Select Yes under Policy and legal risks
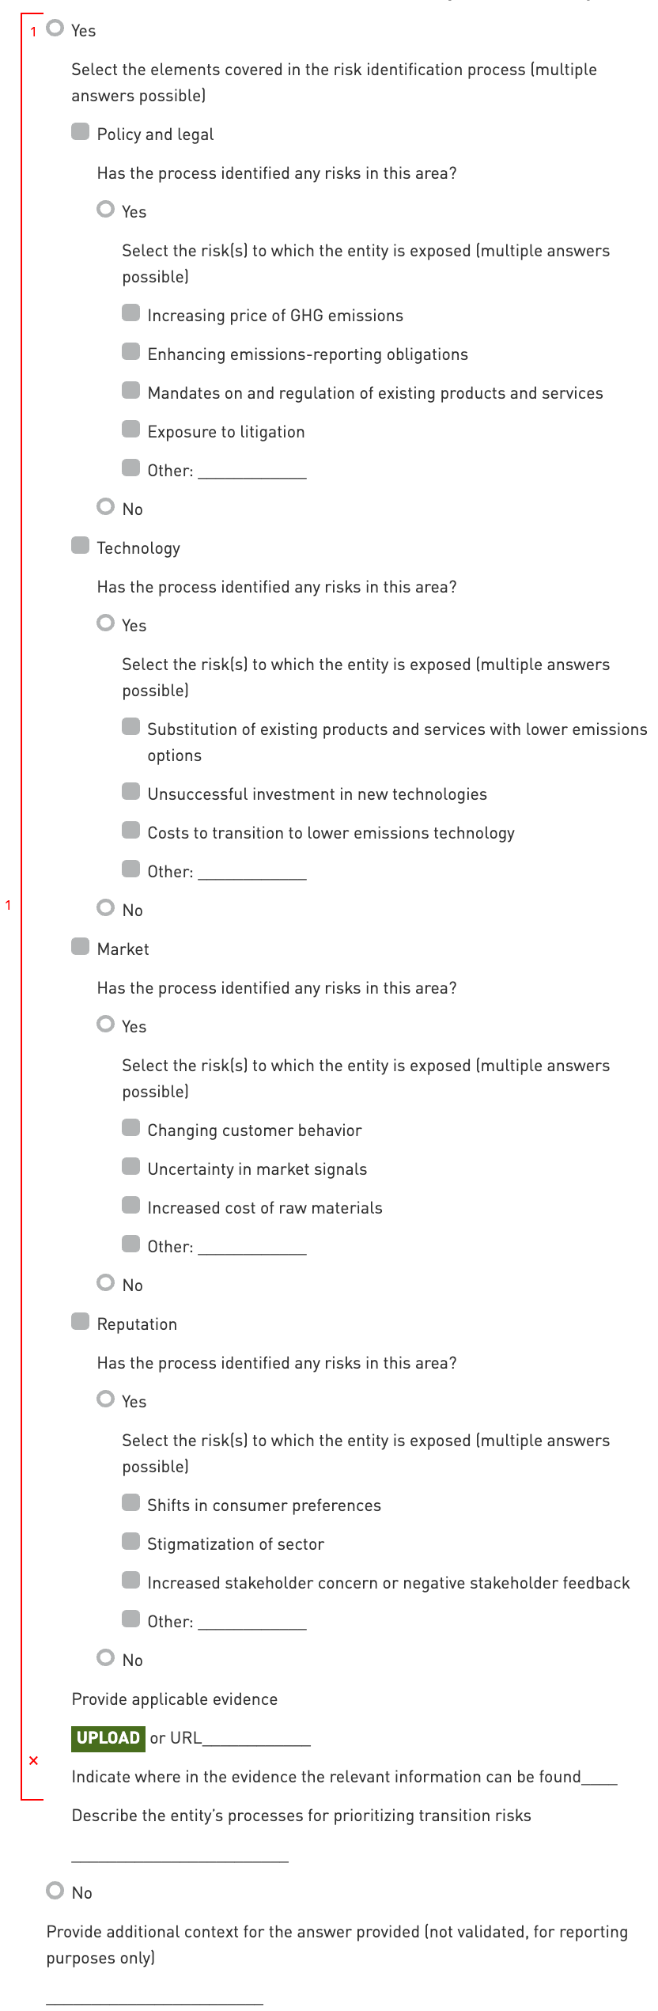 point(105,210)
